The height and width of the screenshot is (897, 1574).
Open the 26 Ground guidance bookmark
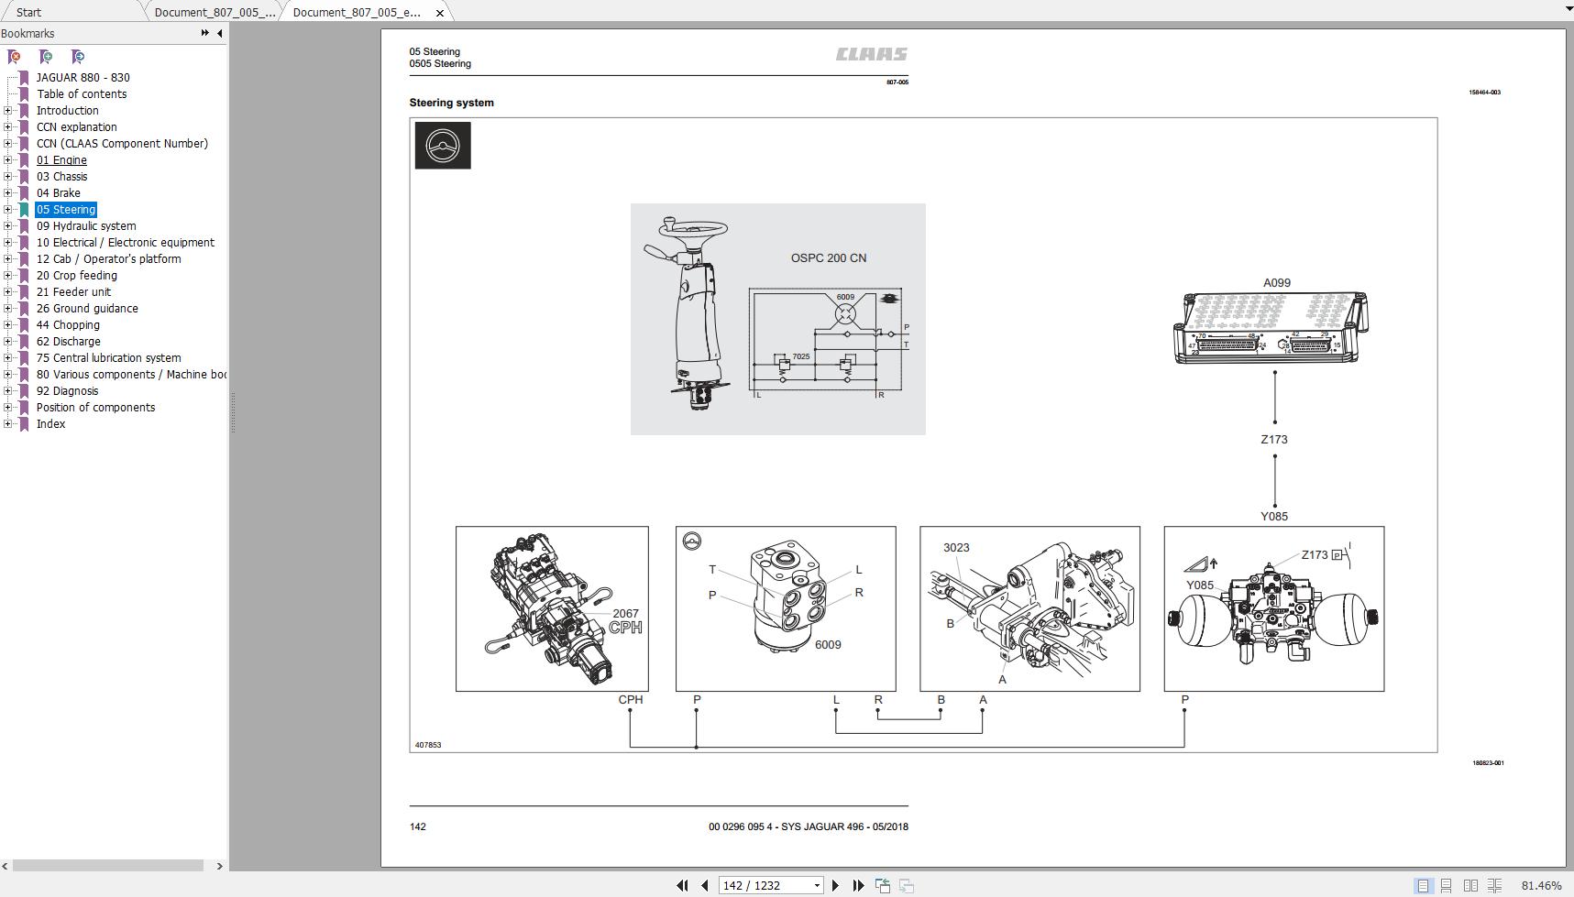pos(87,309)
